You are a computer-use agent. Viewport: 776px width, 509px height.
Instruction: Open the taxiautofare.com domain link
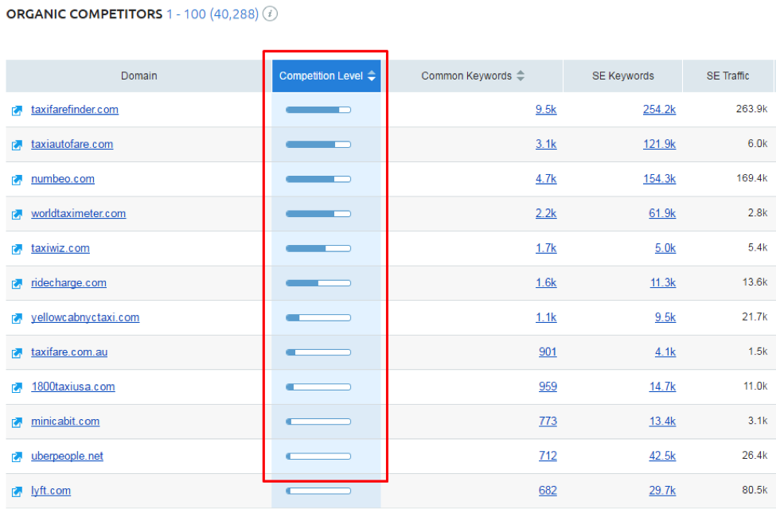[72, 144]
